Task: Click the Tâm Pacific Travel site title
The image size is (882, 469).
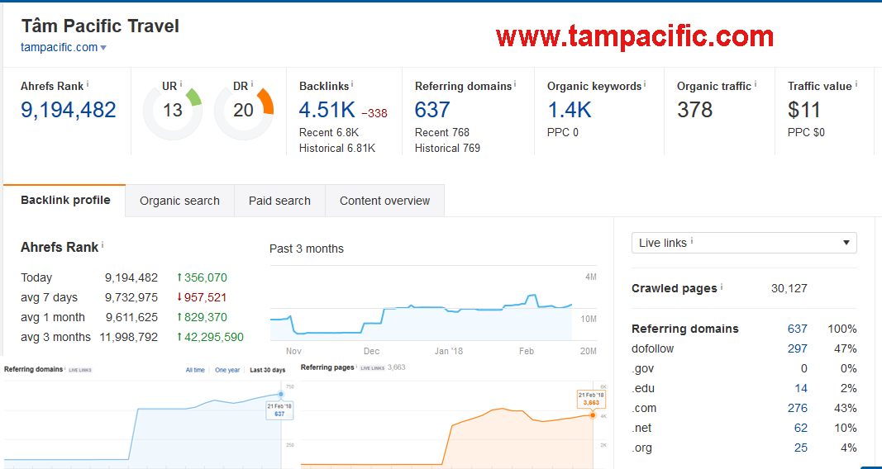Action: pyautogui.click(x=100, y=26)
